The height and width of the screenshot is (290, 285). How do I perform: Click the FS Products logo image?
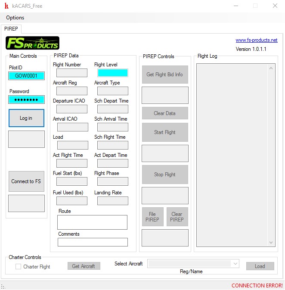pyautogui.click(x=33, y=43)
